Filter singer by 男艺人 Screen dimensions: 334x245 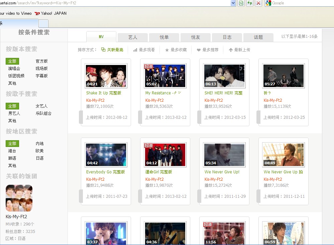[14, 113]
